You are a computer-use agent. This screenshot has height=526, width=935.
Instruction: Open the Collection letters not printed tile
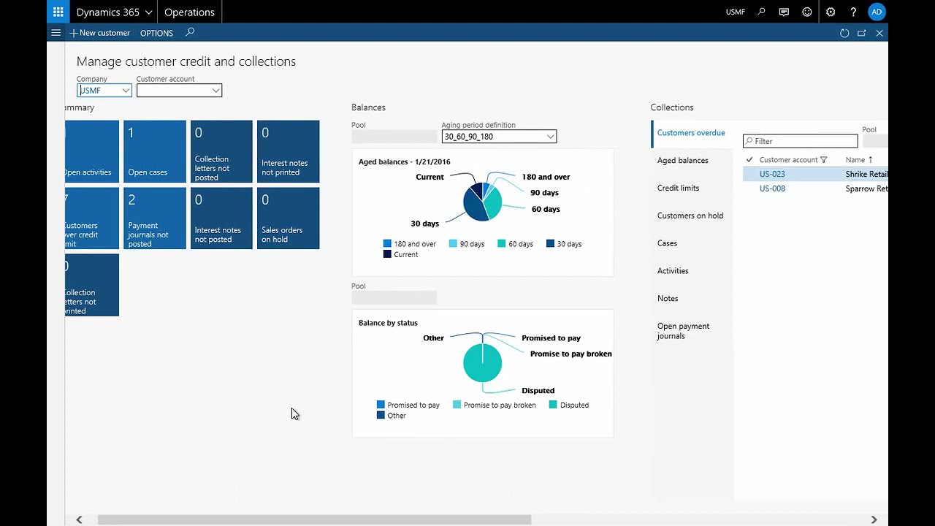[92, 285]
